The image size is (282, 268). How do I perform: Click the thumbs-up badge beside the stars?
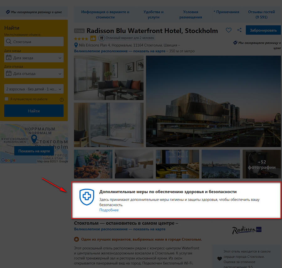tap(93, 38)
